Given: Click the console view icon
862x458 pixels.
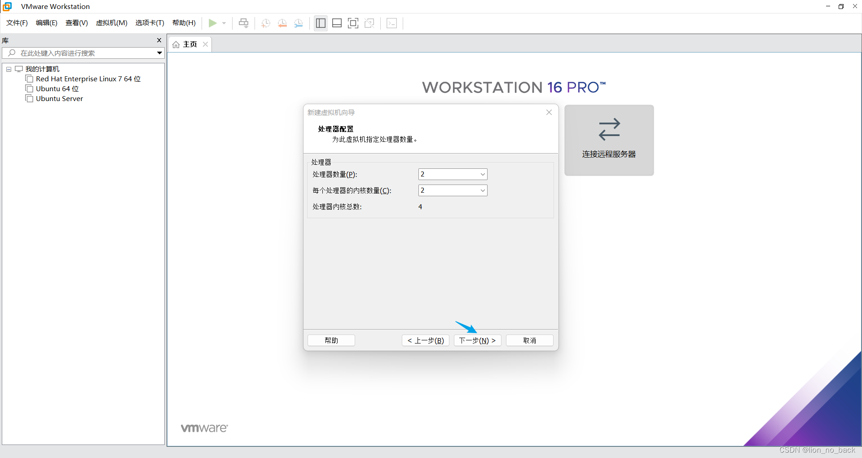Looking at the screenshot, I should pyautogui.click(x=391, y=23).
